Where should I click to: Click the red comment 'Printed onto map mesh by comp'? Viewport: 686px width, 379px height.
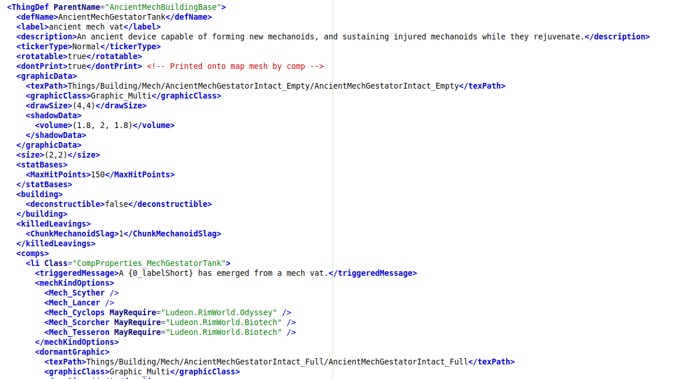pyautogui.click(x=236, y=67)
